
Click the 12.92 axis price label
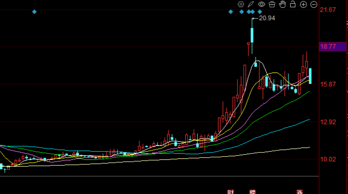point(328,122)
